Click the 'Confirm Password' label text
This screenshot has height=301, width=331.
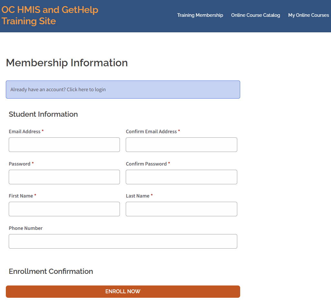tap(146, 164)
